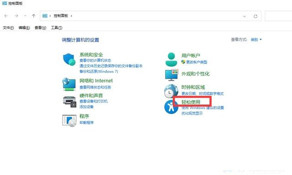This screenshot has height=175, width=292.
Task: Open the 系统和安全 shield icon
Action: click(x=69, y=59)
